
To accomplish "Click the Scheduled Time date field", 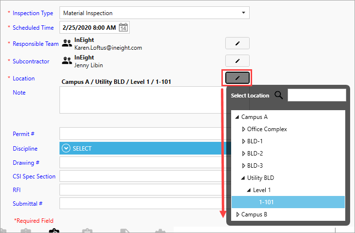I will pos(95,27).
